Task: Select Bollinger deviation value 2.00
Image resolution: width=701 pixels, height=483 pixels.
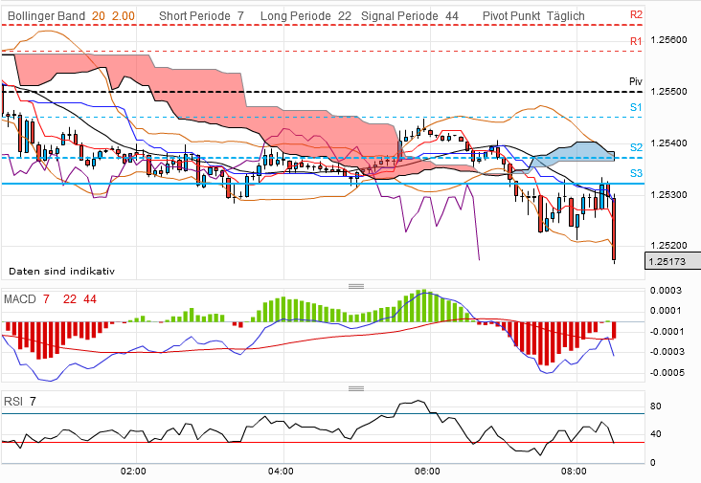Action: (x=123, y=16)
